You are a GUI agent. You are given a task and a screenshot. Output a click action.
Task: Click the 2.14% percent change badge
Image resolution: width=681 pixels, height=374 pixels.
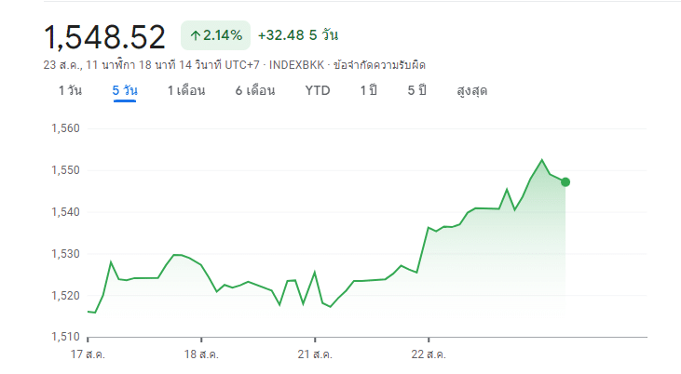(x=215, y=35)
